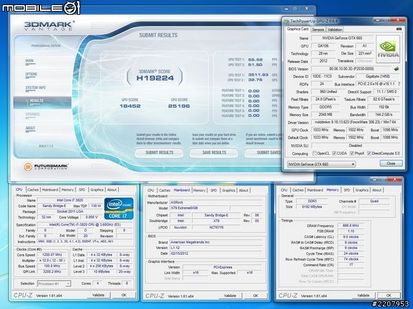Click OK in the Mainboard window
413x309 pixels.
click(x=256, y=295)
